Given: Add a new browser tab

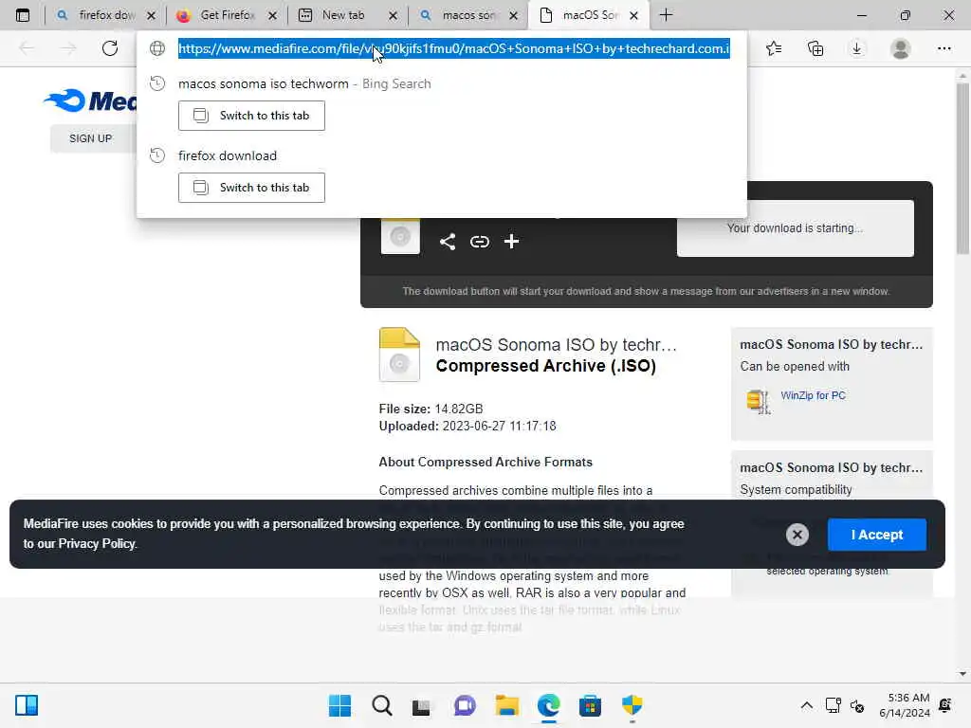Looking at the screenshot, I should [x=667, y=15].
